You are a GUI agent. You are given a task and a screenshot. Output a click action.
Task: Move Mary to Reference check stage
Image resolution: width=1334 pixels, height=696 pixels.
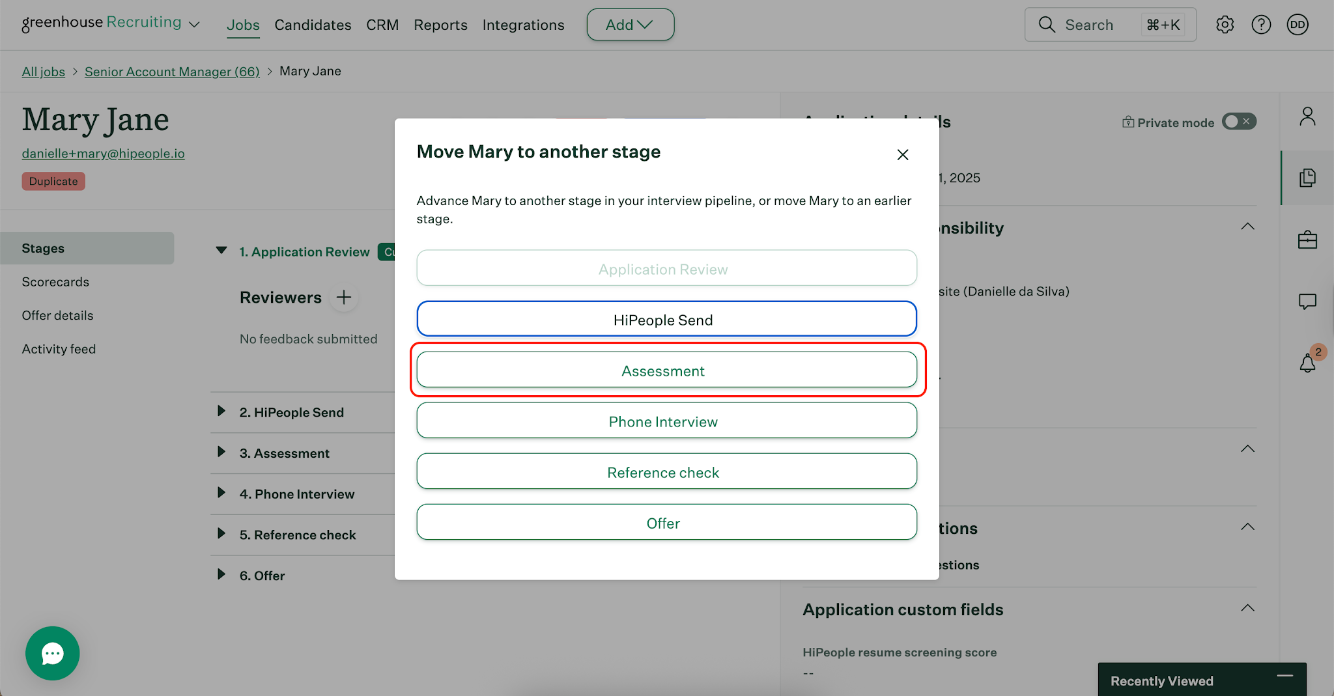(666, 471)
